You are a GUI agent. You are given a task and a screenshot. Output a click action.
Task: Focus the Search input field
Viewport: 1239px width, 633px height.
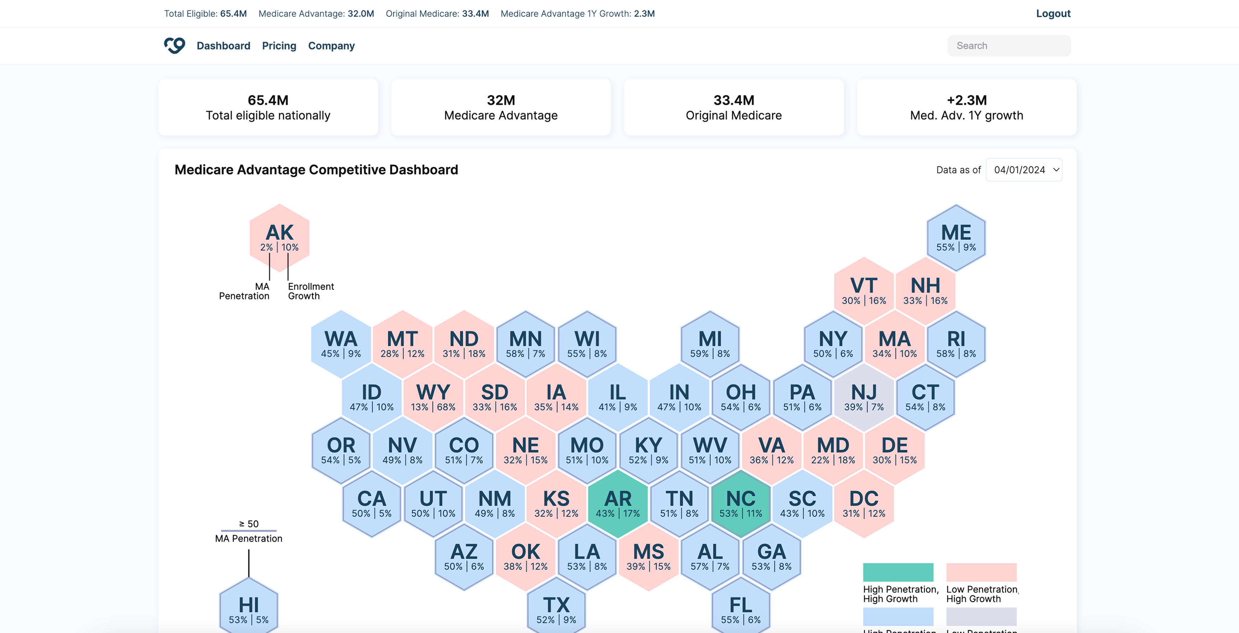[x=1008, y=46]
